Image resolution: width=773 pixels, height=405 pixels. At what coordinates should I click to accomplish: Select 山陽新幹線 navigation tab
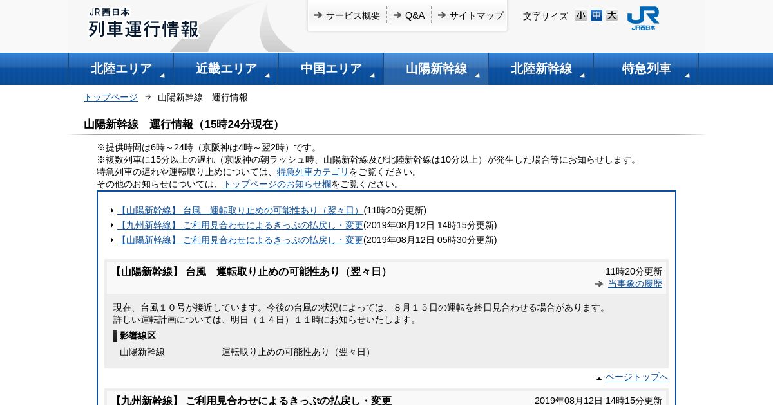click(x=435, y=69)
